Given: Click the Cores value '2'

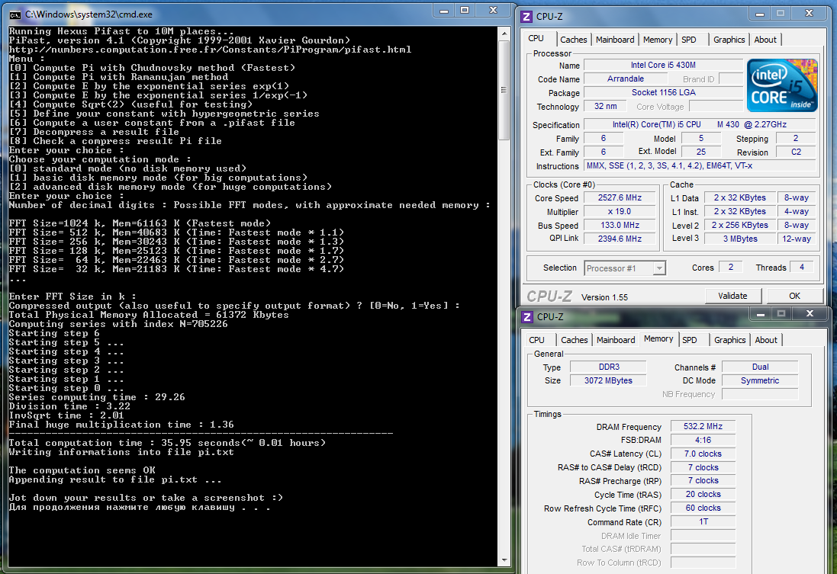Looking at the screenshot, I should point(730,268).
